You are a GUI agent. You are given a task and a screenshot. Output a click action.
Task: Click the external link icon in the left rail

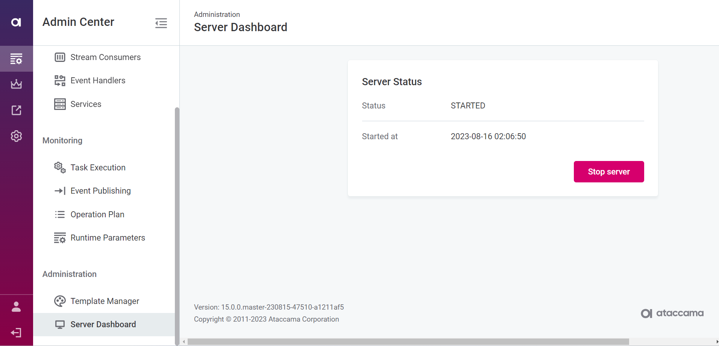pos(16,110)
